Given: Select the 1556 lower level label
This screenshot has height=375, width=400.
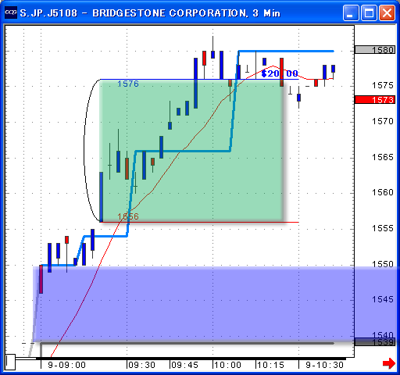Looking at the screenshot, I should coord(128,216).
